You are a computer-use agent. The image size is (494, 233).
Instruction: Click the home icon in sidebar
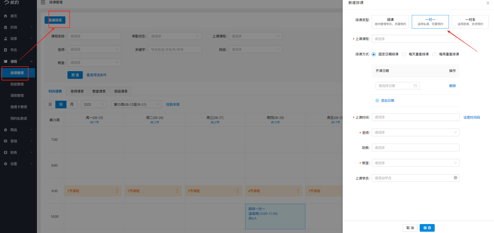6,16
